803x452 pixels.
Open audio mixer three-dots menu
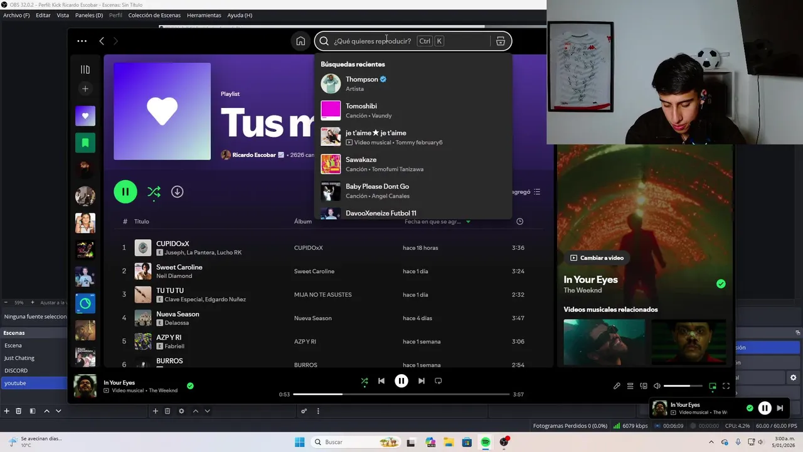[318, 411]
